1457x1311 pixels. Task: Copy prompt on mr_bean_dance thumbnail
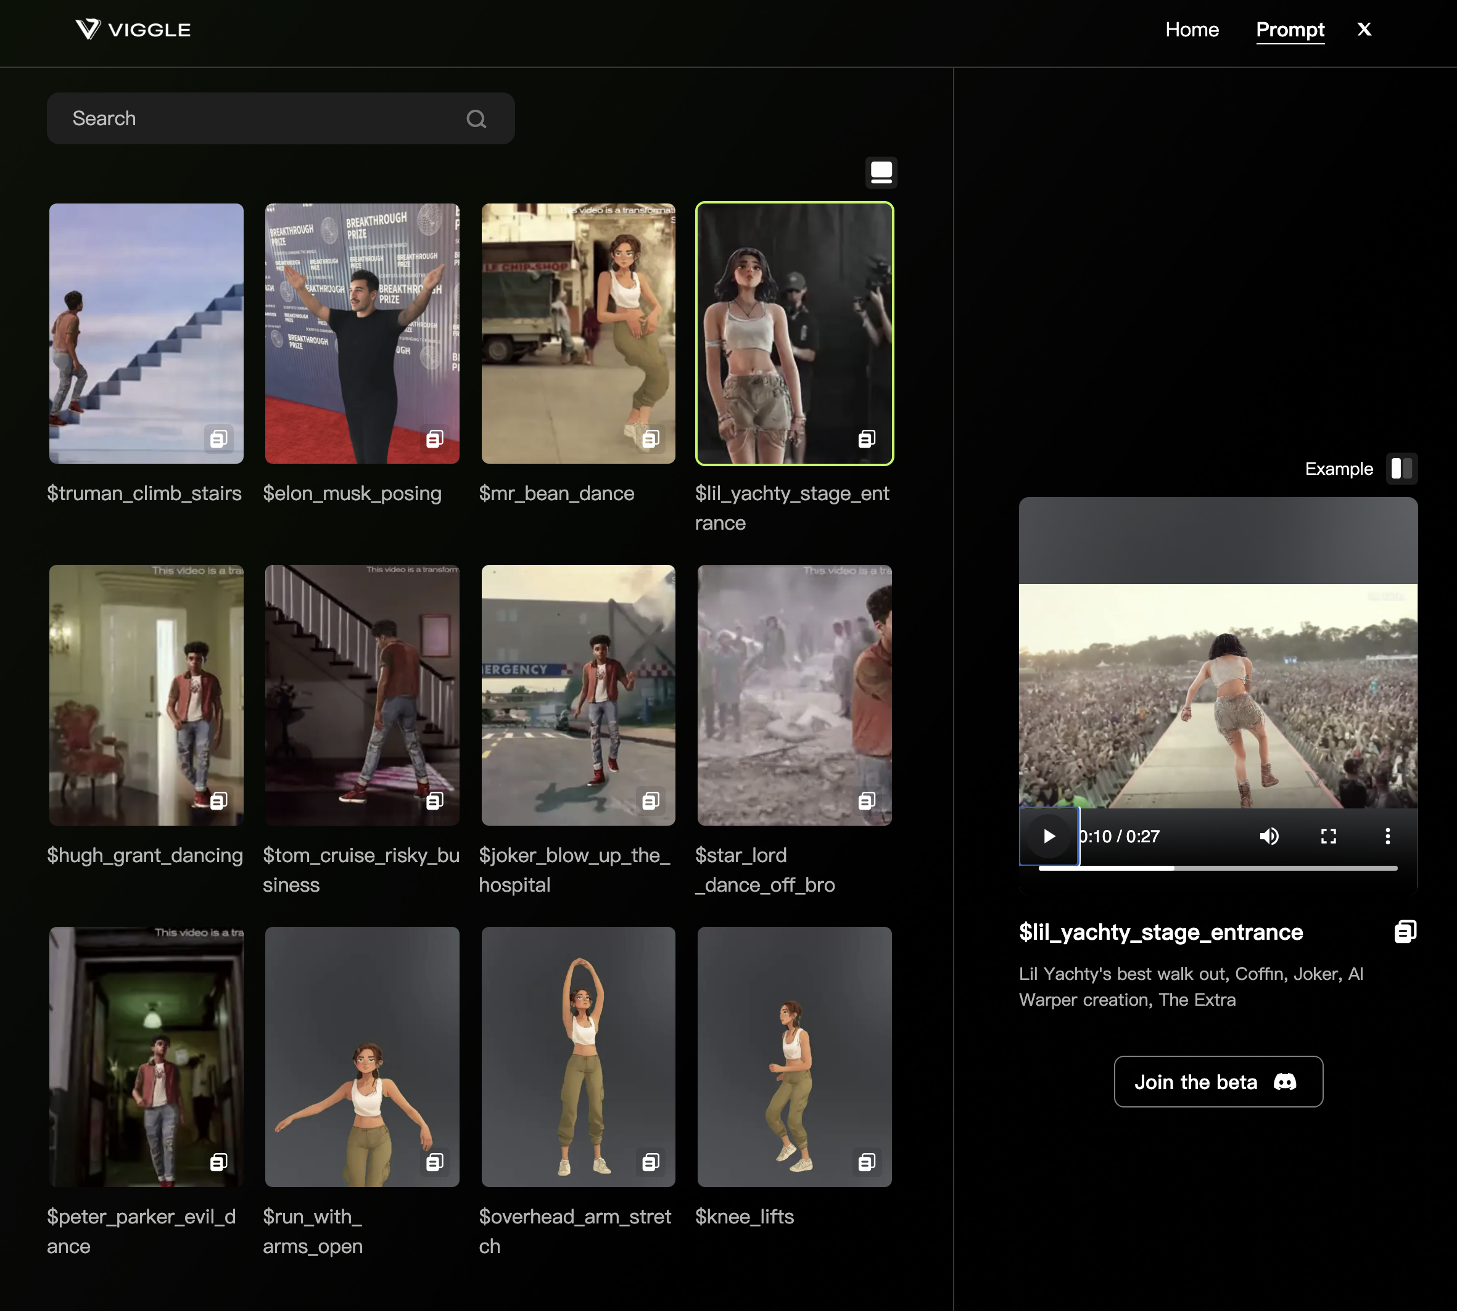pos(651,438)
